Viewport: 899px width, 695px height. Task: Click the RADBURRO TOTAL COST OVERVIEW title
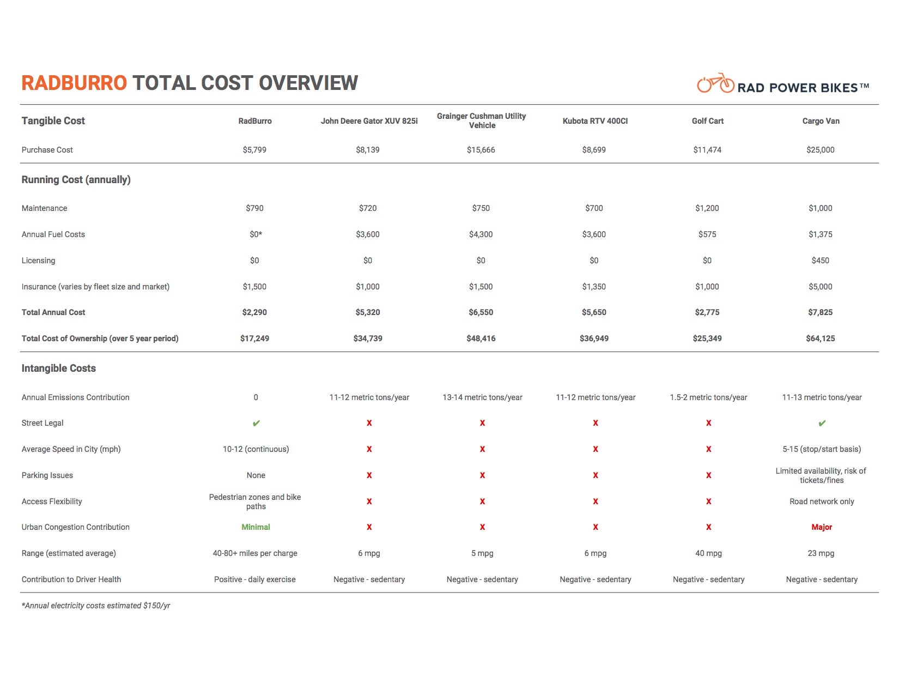click(x=190, y=83)
